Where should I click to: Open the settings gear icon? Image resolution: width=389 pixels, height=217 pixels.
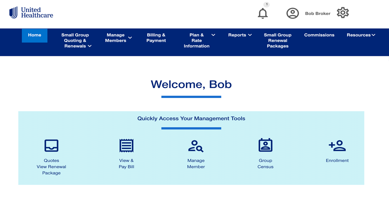coord(343,13)
